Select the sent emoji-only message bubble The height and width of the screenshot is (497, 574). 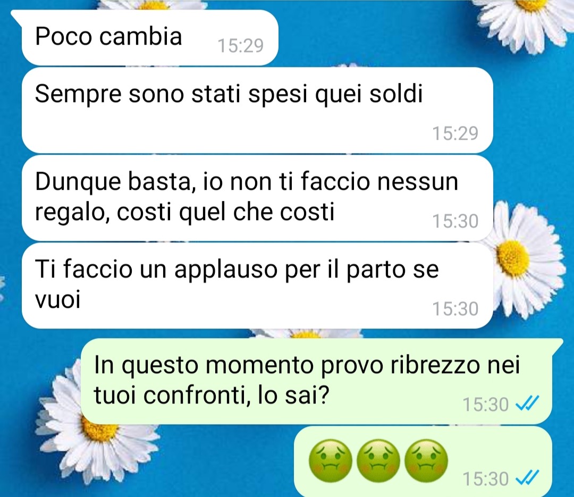[x=423, y=461]
